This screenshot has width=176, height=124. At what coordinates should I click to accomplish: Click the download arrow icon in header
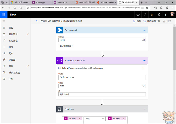point(152,15)
